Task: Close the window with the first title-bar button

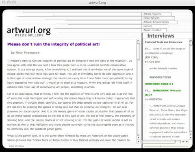Action: pyautogui.click(x=4, y=2)
